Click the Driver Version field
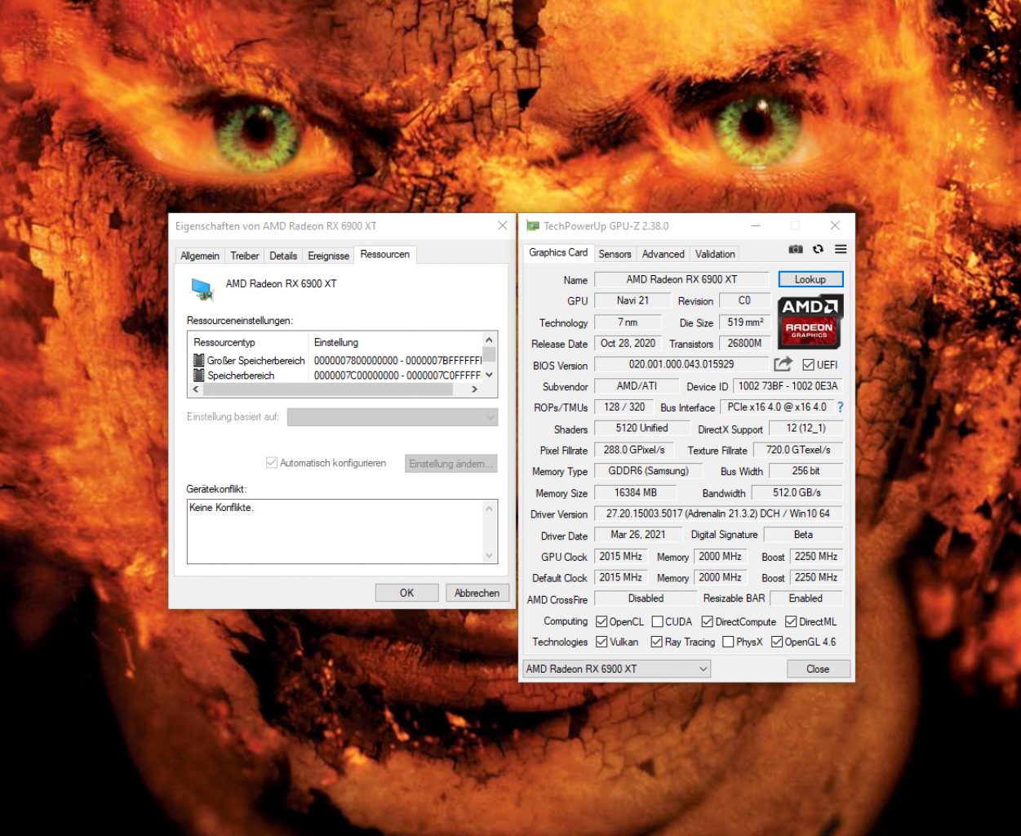Viewport: 1021px width, 836px height. [718, 514]
